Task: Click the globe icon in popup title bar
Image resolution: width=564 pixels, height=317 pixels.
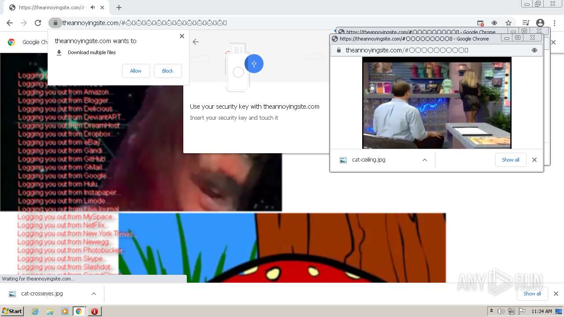Action: click(335, 39)
